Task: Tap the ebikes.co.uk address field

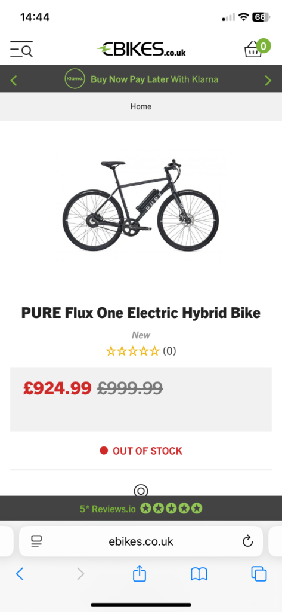Action: coord(141,541)
